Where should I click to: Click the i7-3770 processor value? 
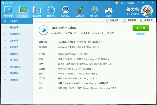(x=73, y=54)
